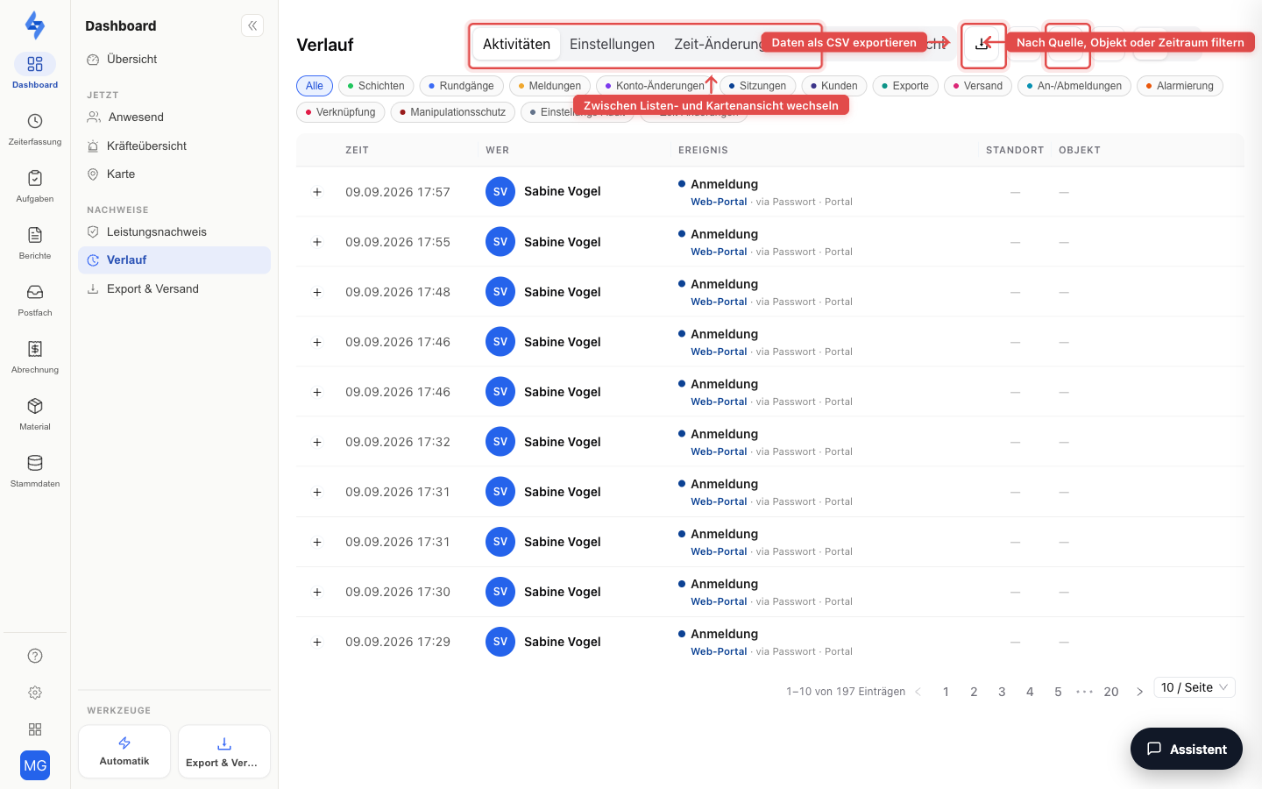The width and height of the screenshot is (1262, 789).
Task: Expand the 17:55 log entry row
Action: tap(317, 242)
